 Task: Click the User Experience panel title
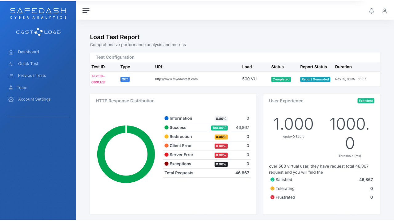286,101
